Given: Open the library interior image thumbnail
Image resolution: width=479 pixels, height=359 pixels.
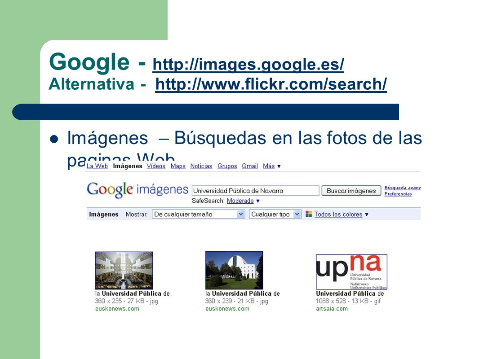Looking at the screenshot, I should (x=124, y=271).
